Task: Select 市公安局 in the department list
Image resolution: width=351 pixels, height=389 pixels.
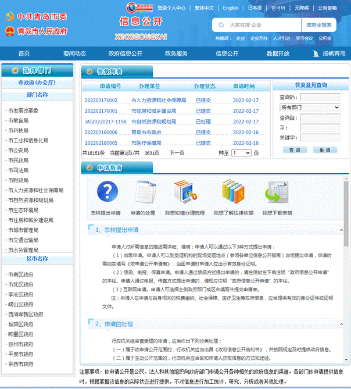Action: coord(18,151)
